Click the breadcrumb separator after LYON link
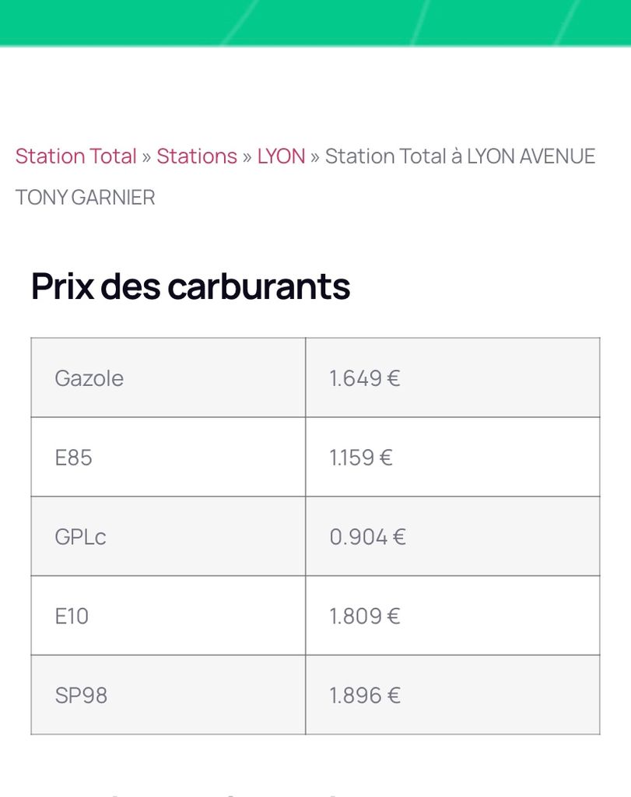 (315, 157)
